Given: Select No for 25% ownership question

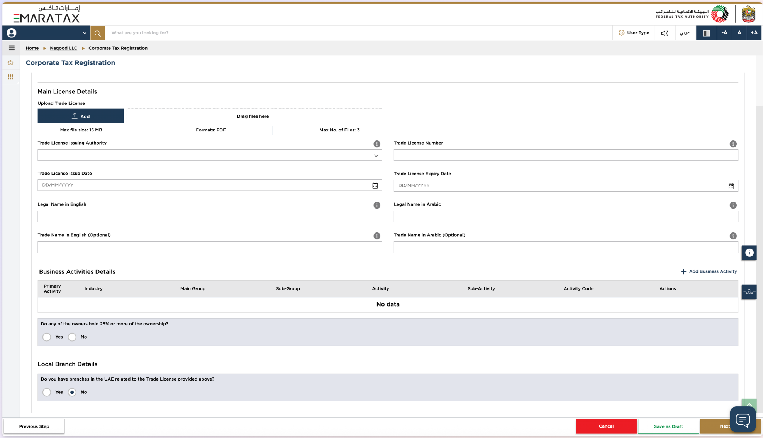Looking at the screenshot, I should pos(72,337).
